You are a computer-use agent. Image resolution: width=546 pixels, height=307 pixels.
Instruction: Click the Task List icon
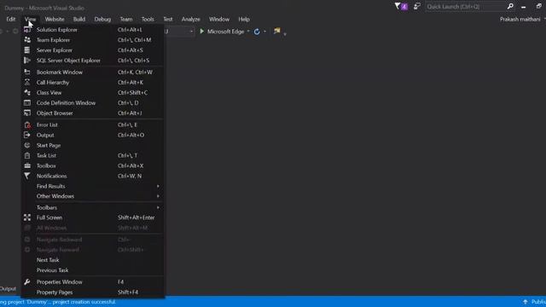point(27,155)
